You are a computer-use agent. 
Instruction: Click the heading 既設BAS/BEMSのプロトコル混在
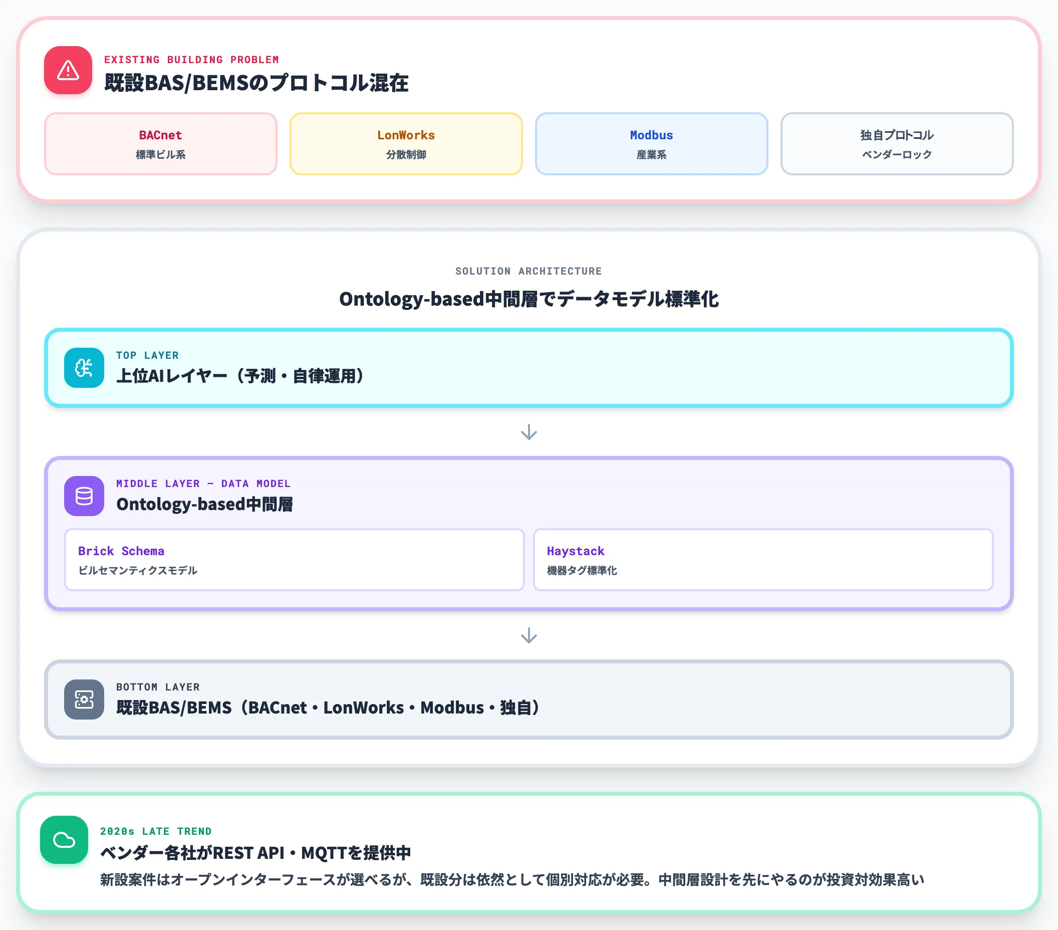pos(256,83)
